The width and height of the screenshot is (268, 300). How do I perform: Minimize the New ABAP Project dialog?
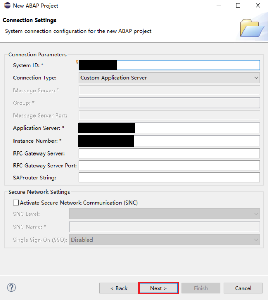218,6
